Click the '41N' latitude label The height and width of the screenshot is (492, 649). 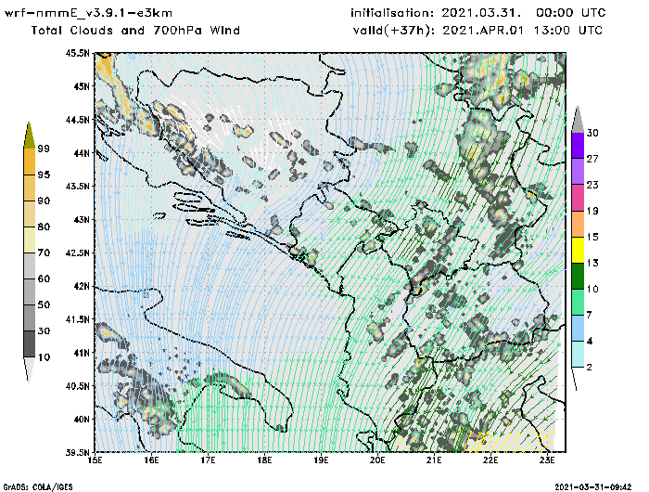coord(82,353)
